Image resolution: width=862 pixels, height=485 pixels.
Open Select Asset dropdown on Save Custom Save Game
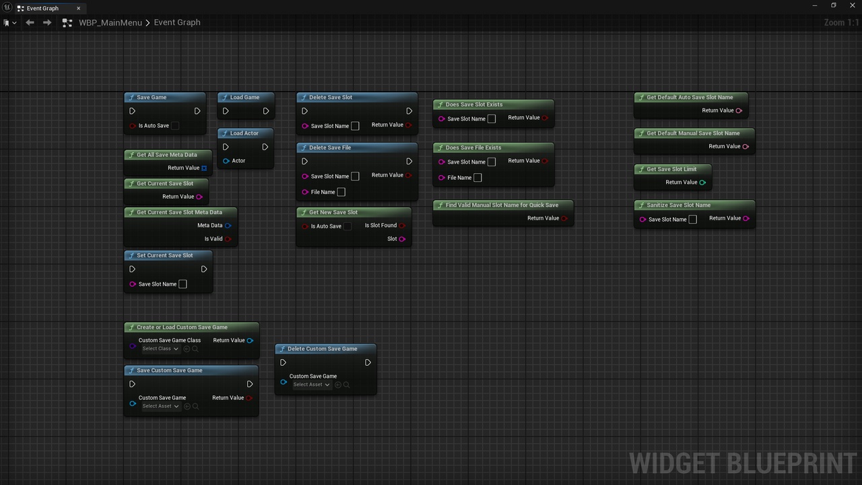pyautogui.click(x=160, y=406)
